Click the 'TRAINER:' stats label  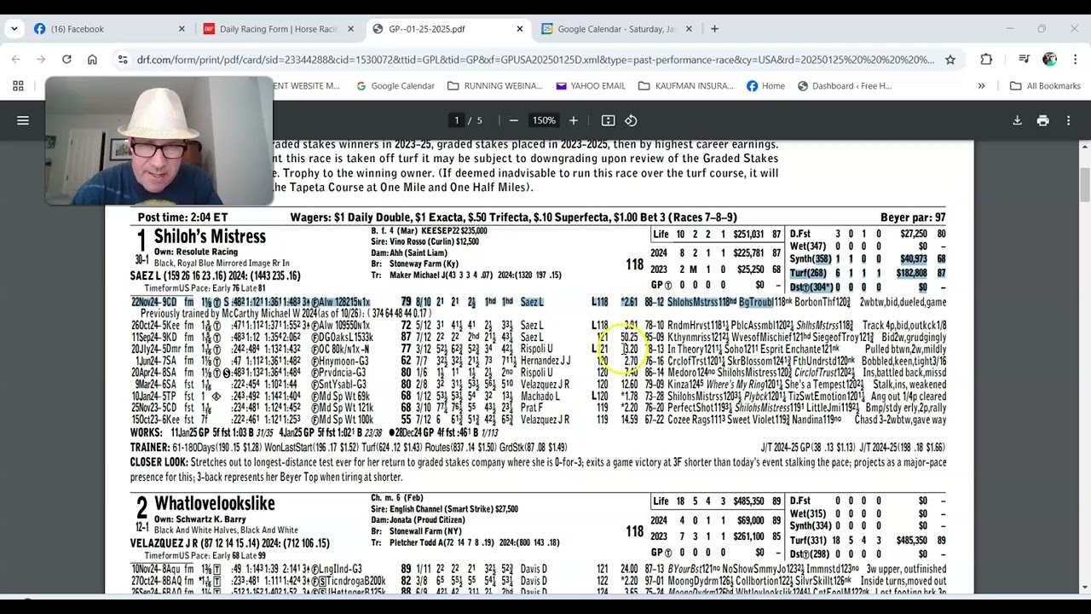tap(149, 447)
